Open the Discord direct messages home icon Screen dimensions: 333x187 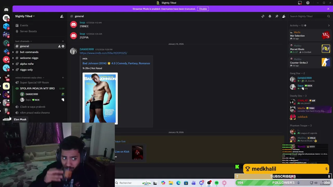6,10
